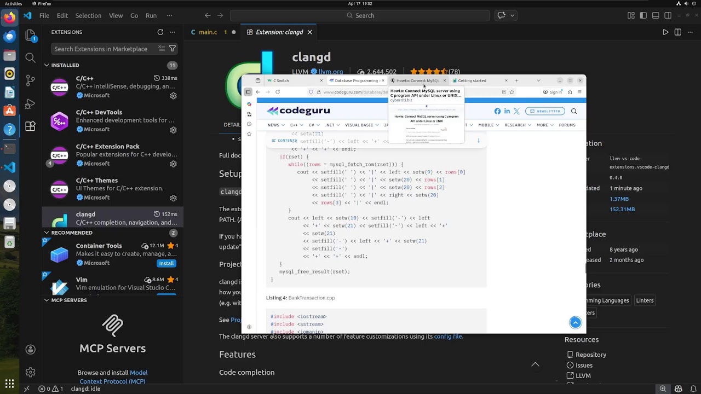Open gear menu for C/C++ DevTools
This screenshot has height=394, width=701.
click(173, 130)
